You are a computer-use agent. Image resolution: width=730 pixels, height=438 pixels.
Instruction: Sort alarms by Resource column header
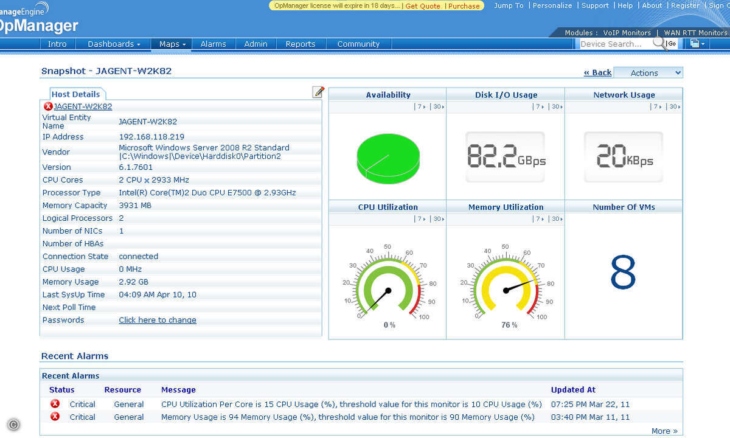tap(122, 390)
